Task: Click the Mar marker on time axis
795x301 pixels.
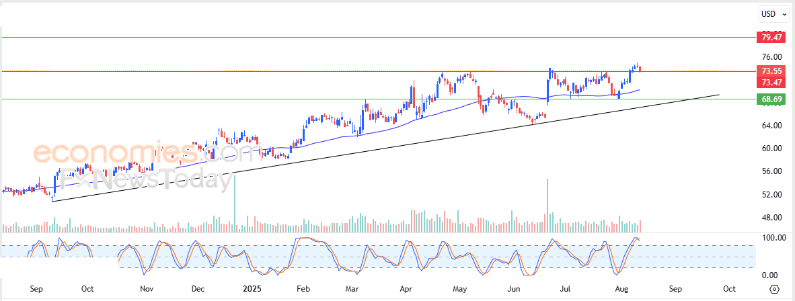Action: pyautogui.click(x=352, y=289)
